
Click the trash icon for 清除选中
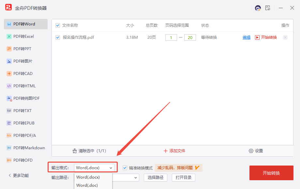(x=75, y=151)
